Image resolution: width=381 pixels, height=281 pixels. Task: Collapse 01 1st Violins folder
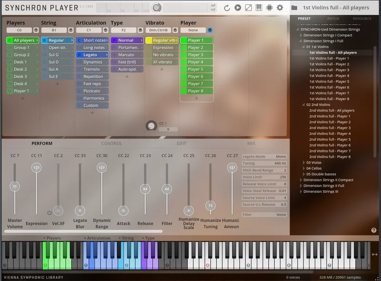pos(303,47)
